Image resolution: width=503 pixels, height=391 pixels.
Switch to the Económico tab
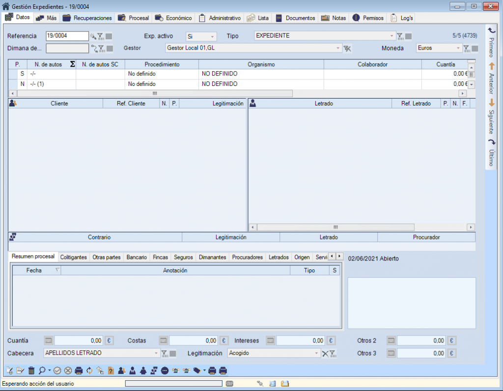pyautogui.click(x=173, y=18)
